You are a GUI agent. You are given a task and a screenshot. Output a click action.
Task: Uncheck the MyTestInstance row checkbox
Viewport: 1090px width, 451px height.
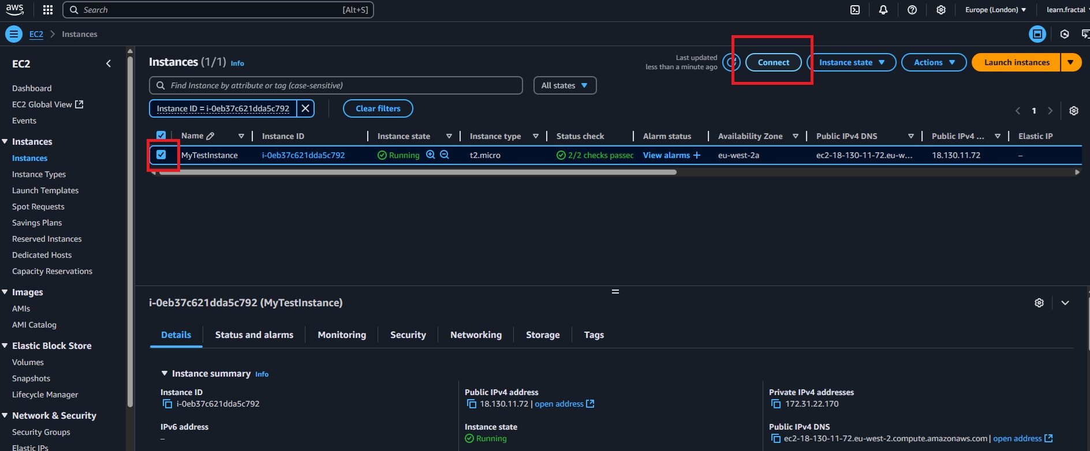pyautogui.click(x=161, y=155)
